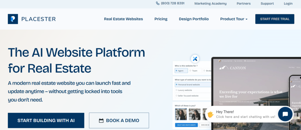301x130 pixels.
Task: Open the Real Estate Websites page
Action: coord(123,19)
